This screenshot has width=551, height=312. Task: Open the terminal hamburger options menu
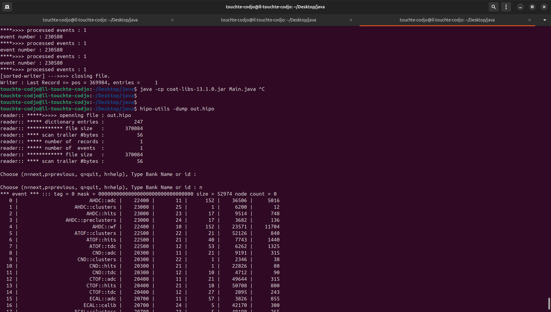coord(506,7)
